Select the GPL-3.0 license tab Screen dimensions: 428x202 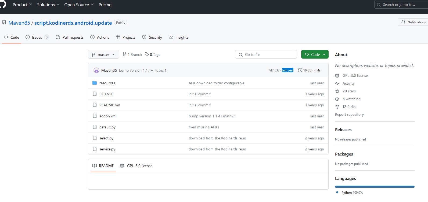pyautogui.click(x=136, y=166)
